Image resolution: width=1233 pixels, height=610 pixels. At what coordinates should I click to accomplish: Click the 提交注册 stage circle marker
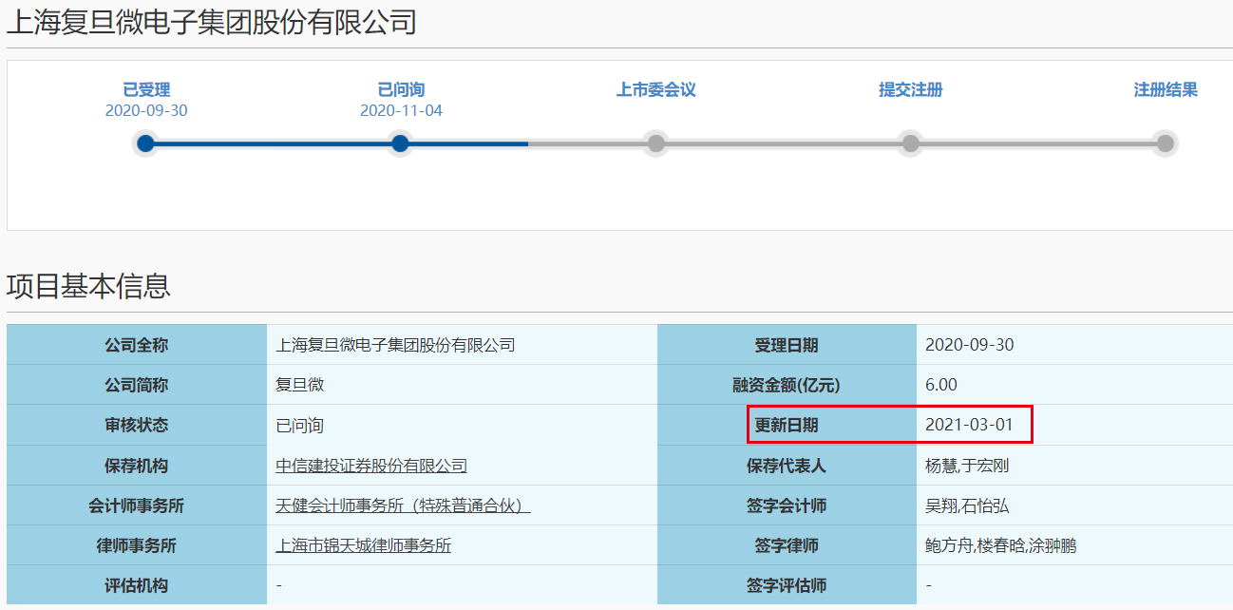tap(911, 143)
